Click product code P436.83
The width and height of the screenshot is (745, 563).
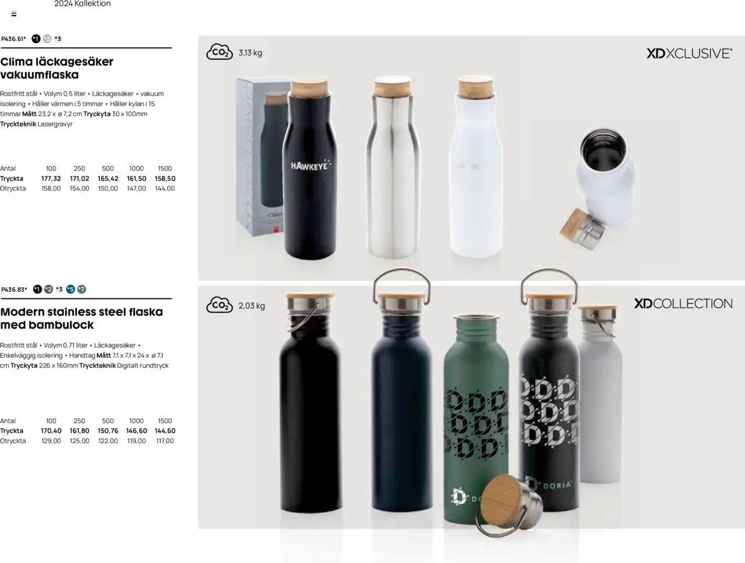click(x=14, y=290)
